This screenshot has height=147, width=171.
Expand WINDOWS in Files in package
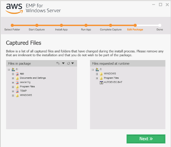(x=13, y=96)
